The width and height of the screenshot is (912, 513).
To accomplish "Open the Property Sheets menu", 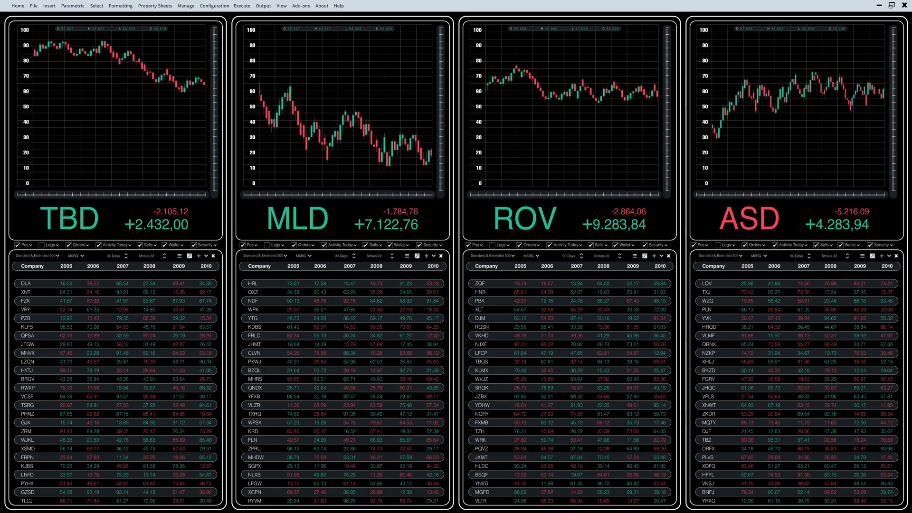I will [x=155, y=6].
